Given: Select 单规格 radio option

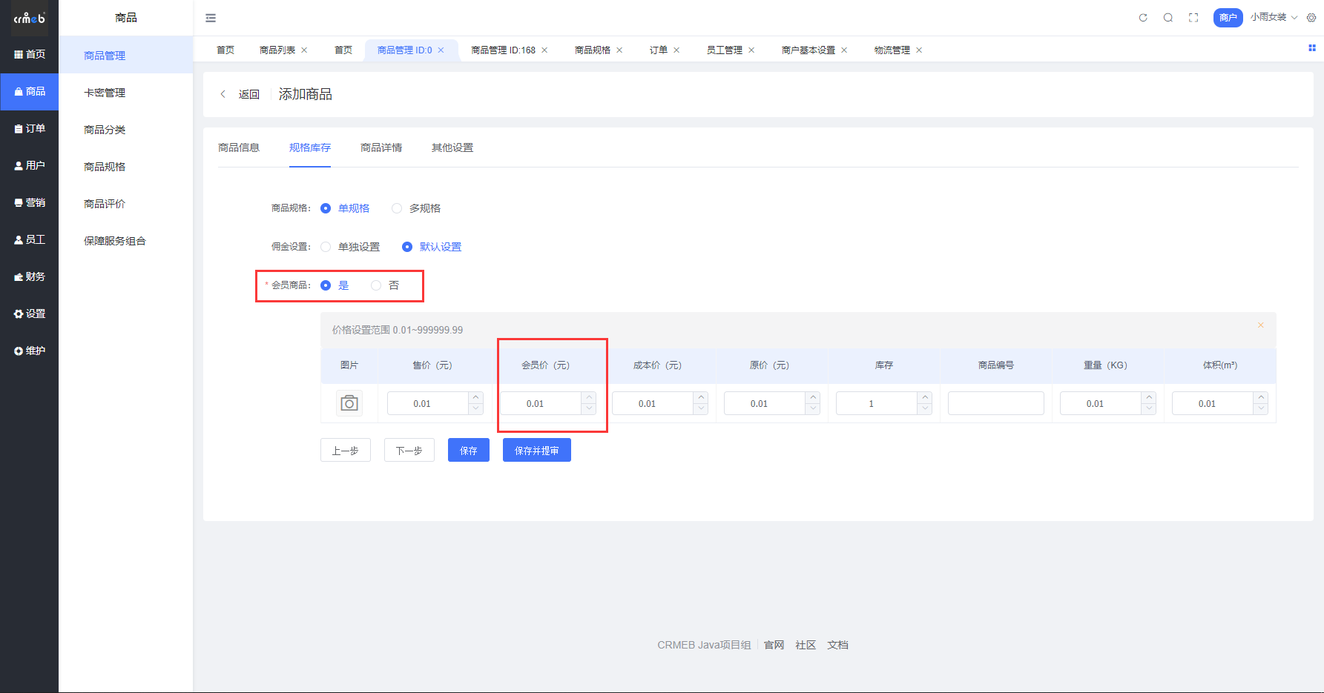Looking at the screenshot, I should (345, 208).
